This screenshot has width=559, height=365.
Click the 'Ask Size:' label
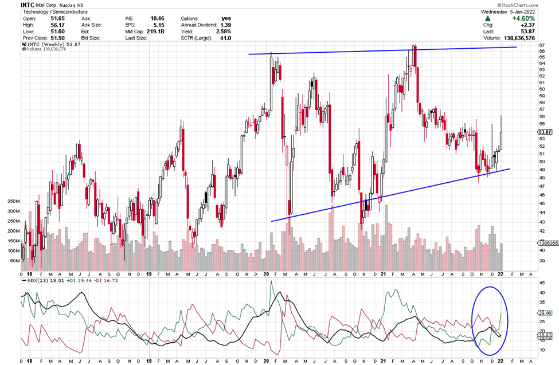click(x=91, y=25)
